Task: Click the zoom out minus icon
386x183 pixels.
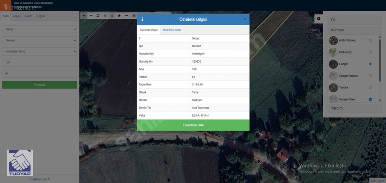Action: tap(91, 15)
